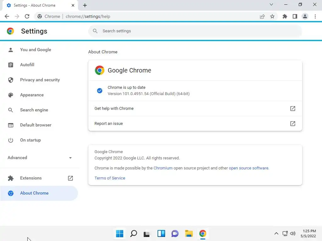The image size is (322, 241).
Task: Open the tab search chevron in title bar
Action: pyautogui.click(x=271, y=4)
